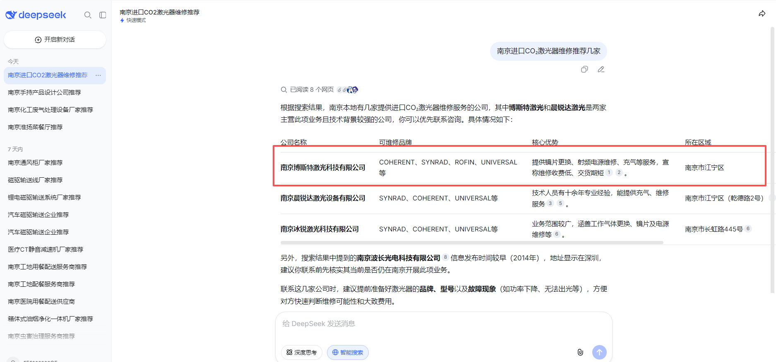
Task: Open citation badge 1 in the 博斯特 row
Action: (x=609, y=173)
